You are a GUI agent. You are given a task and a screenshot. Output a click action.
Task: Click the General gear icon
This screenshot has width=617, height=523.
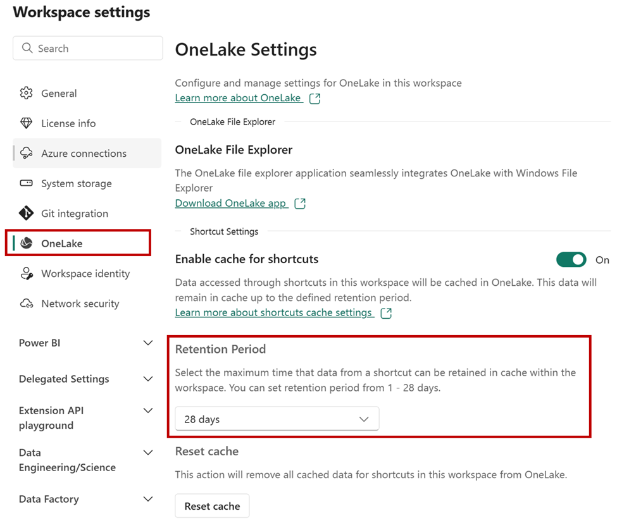pos(27,93)
